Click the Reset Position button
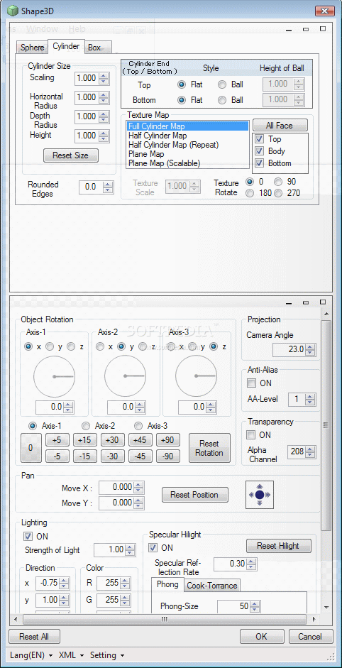 [x=194, y=495]
